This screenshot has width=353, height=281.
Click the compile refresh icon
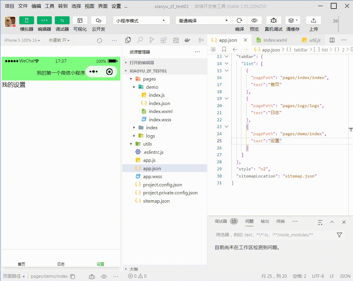click(x=239, y=20)
